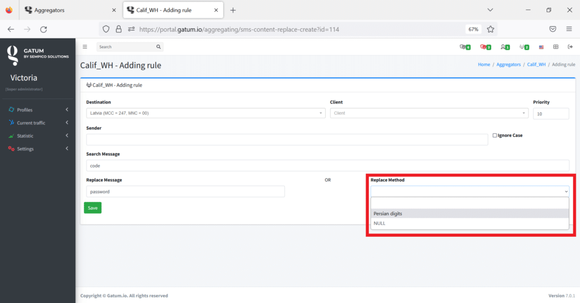Click the handshake icon with badge 2
The image size is (580, 303).
[x=524, y=47]
